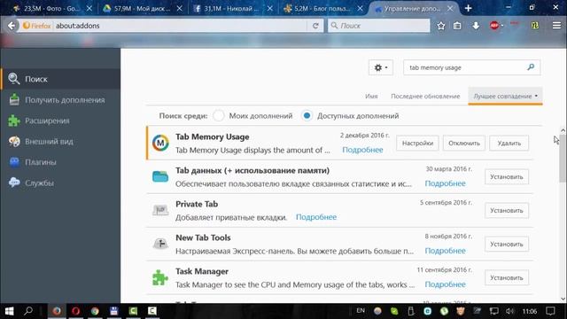Viewport: 567px width, 319px height.
Task: Click the yellow-green extension icon in the toolbar
Action: point(535,26)
